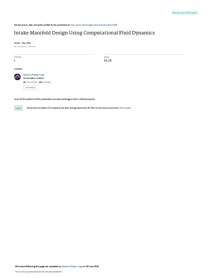Click the Thesis type label

[17, 43]
